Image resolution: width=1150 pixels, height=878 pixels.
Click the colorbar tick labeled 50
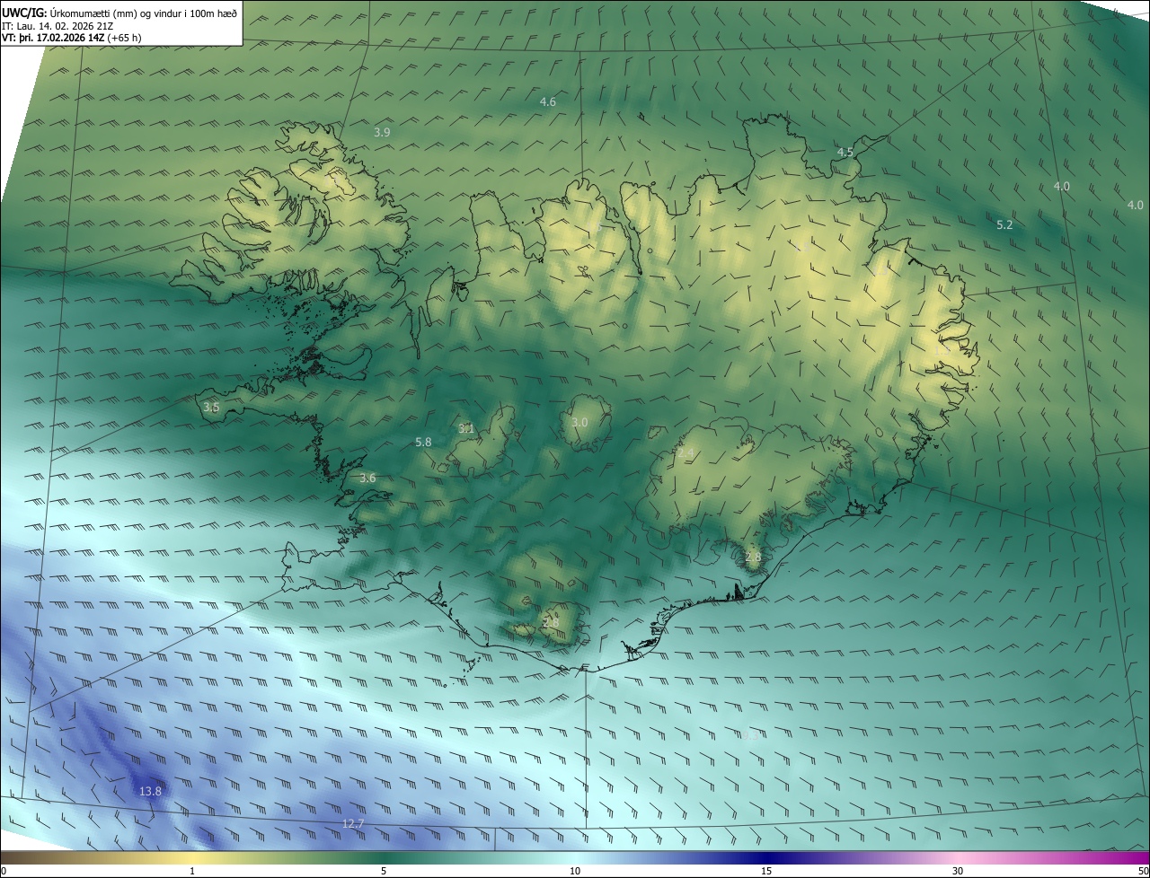tap(1143, 871)
